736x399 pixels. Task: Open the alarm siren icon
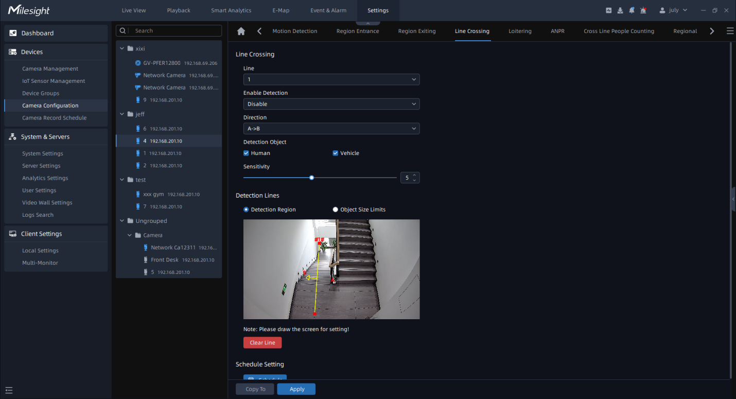643,10
